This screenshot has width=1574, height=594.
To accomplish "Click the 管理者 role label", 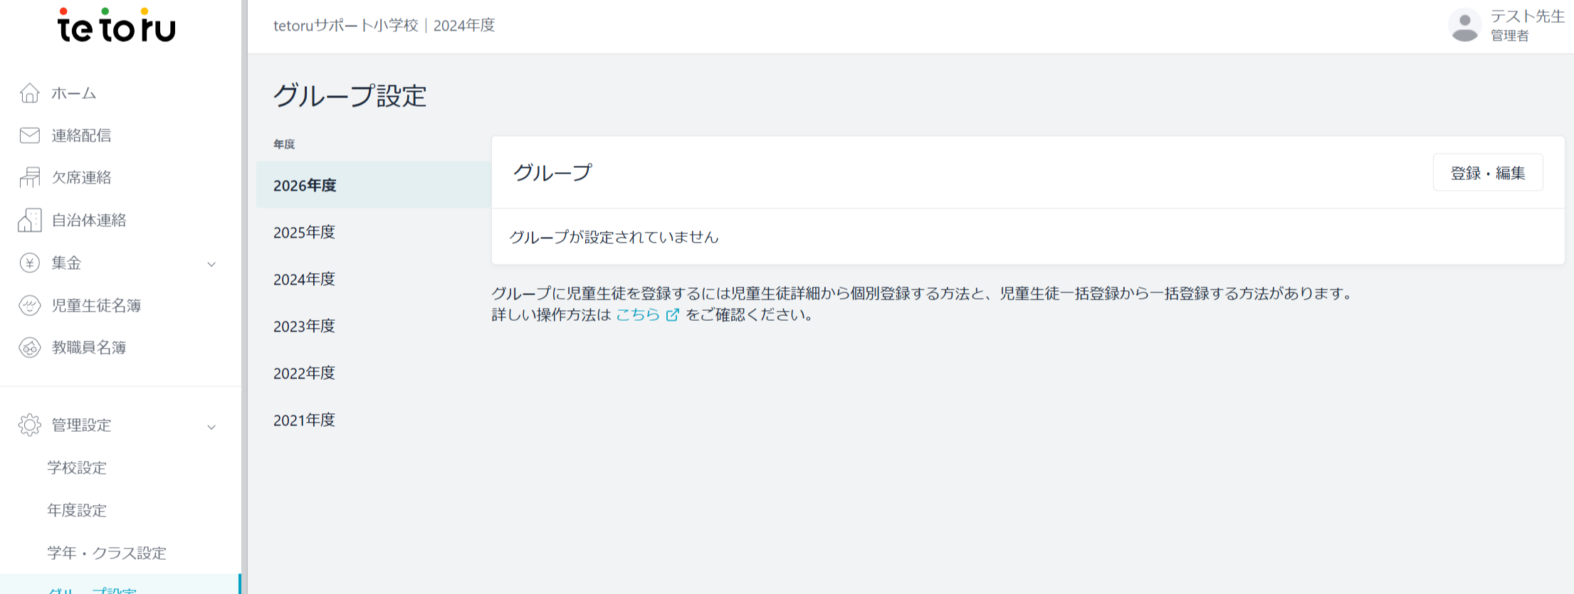I will pyautogui.click(x=1509, y=36).
